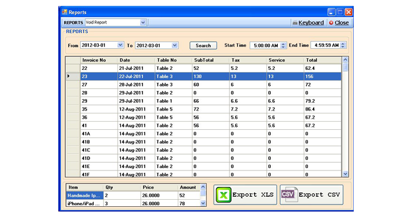The width and height of the screenshot is (412, 218).
Task: Sort by the Service column header
Action: click(285, 60)
